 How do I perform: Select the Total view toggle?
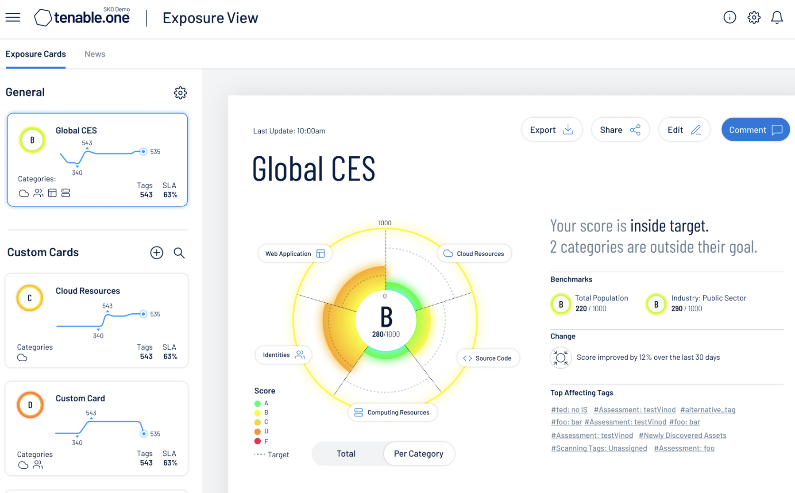coord(346,454)
